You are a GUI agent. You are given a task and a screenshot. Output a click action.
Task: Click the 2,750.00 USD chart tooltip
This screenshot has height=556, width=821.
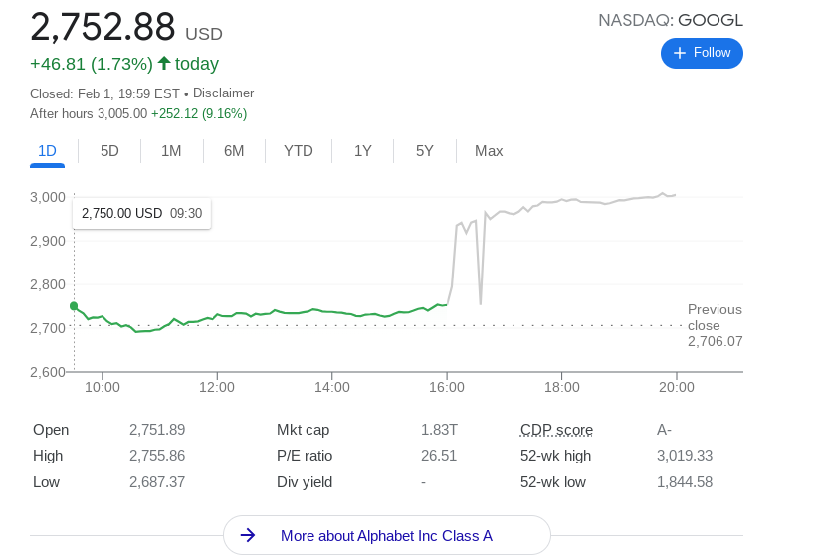click(x=142, y=213)
